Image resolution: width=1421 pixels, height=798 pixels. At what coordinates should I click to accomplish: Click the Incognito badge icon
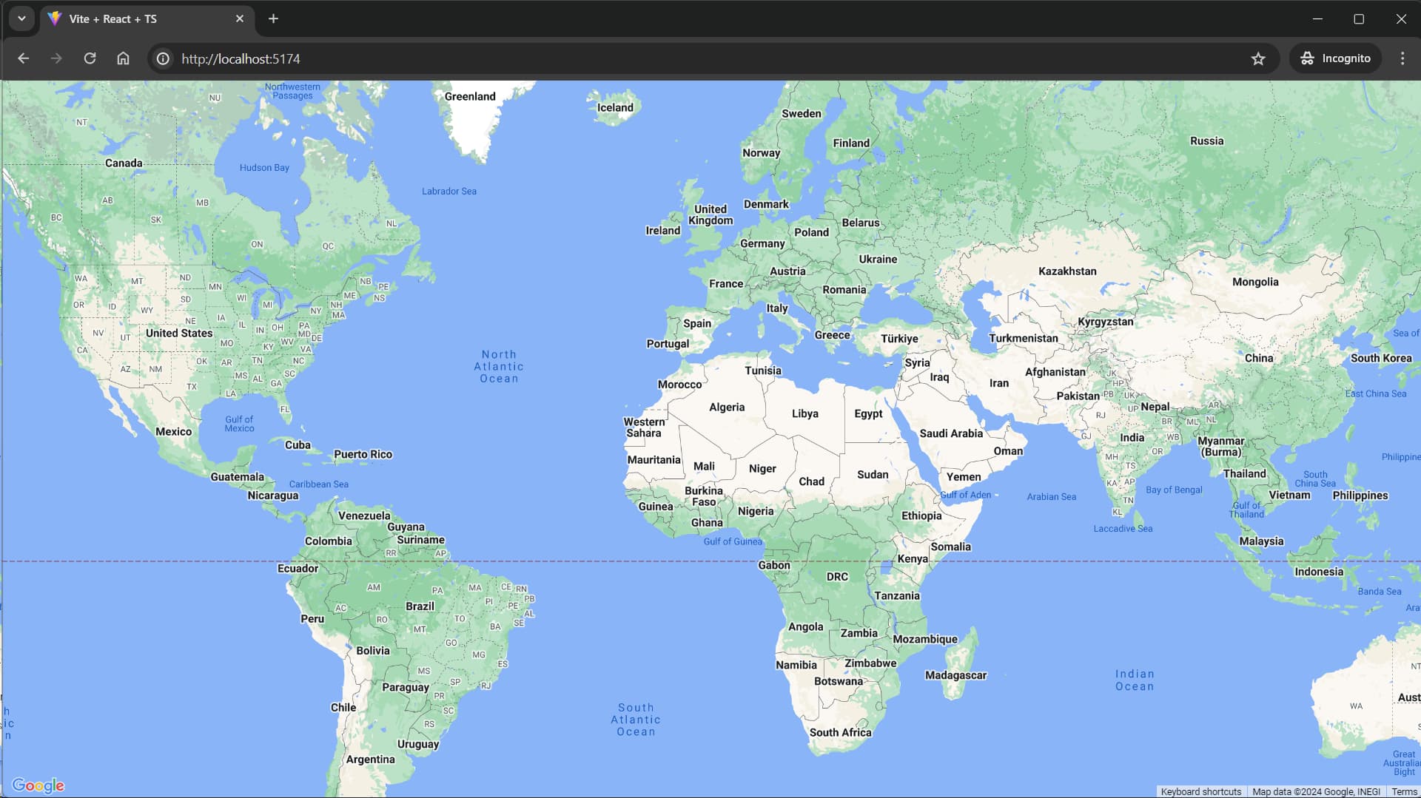(x=1307, y=58)
